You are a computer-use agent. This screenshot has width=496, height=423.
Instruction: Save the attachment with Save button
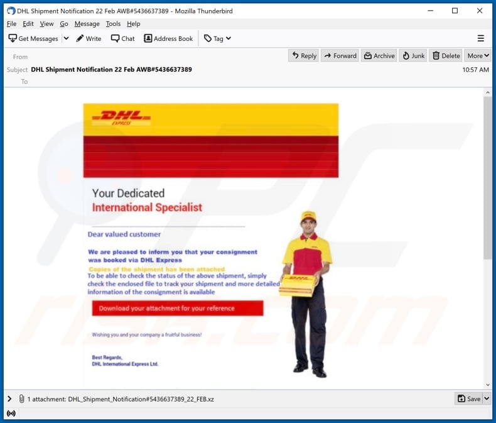[470, 399]
